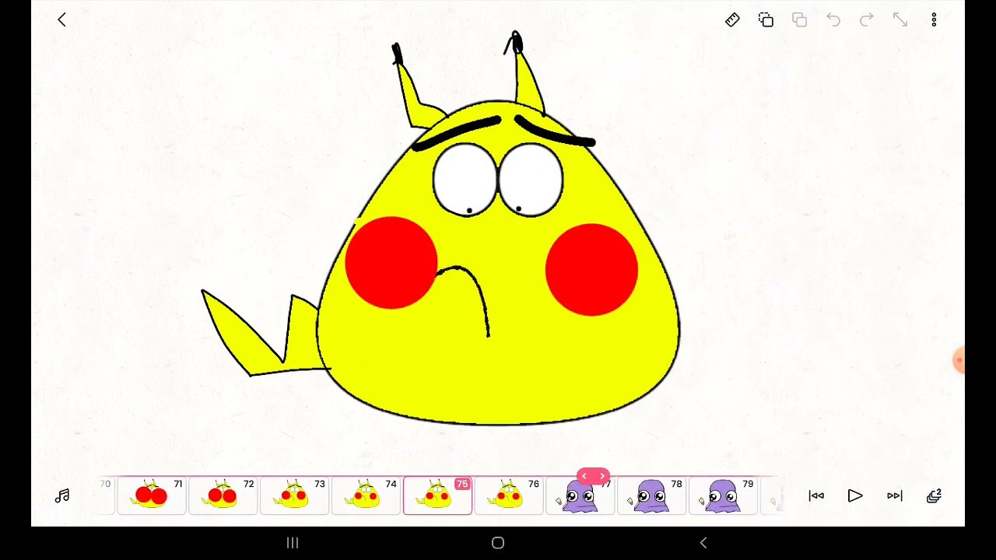The width and height of the screenshot is (996, 560).
Task: Tap the orange floating dot at right edge
Action: click(x=959, y=360)
